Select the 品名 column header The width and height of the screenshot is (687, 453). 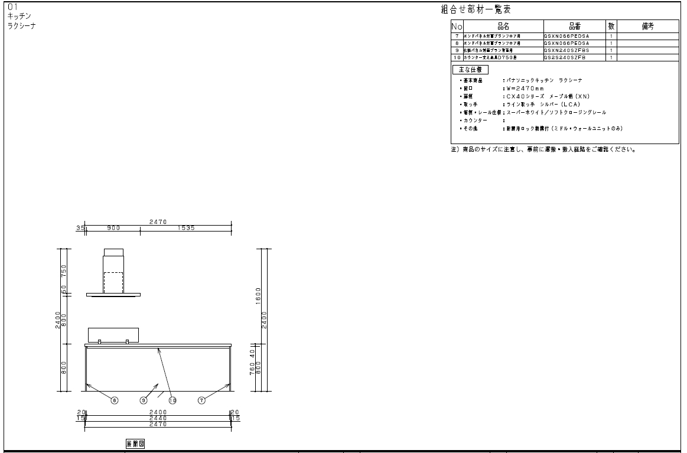click(x=503, y=26)
